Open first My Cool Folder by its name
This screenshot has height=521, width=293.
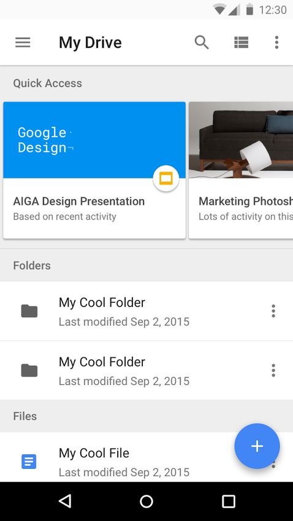102,303
